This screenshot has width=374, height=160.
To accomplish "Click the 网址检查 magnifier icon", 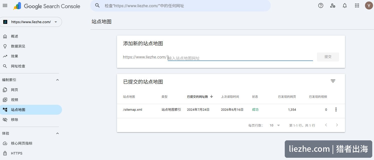I will tap(5, 66).
